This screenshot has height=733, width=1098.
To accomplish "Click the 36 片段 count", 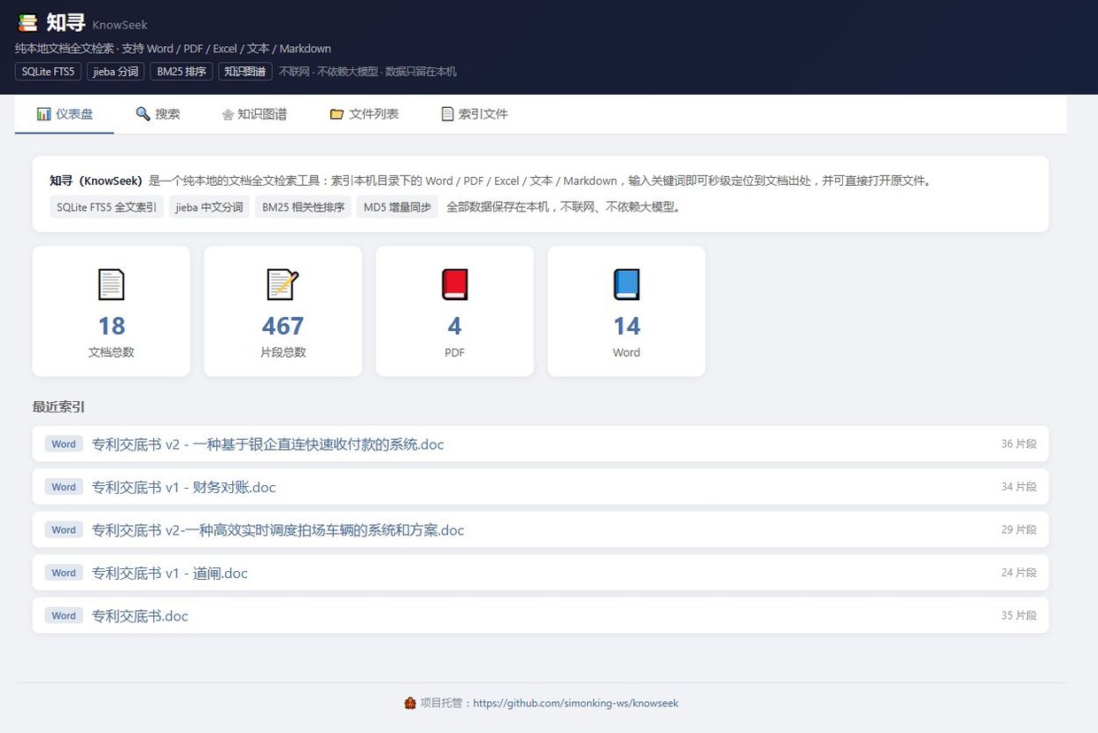I will pos(1019,444).
